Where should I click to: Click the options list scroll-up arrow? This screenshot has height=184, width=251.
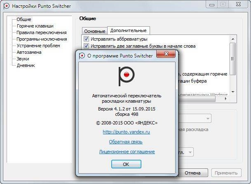coord(233,39)
